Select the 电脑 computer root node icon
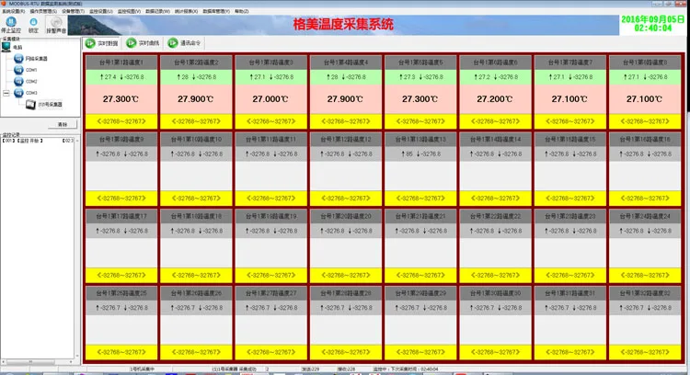The image size is (690, 375). click(x=6, y=47)
